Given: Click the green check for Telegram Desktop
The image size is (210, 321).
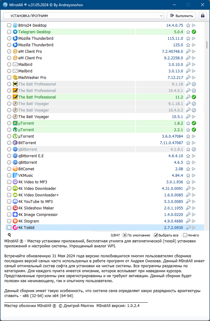Looking at the screenshot, I should click(x=194, y=32).
